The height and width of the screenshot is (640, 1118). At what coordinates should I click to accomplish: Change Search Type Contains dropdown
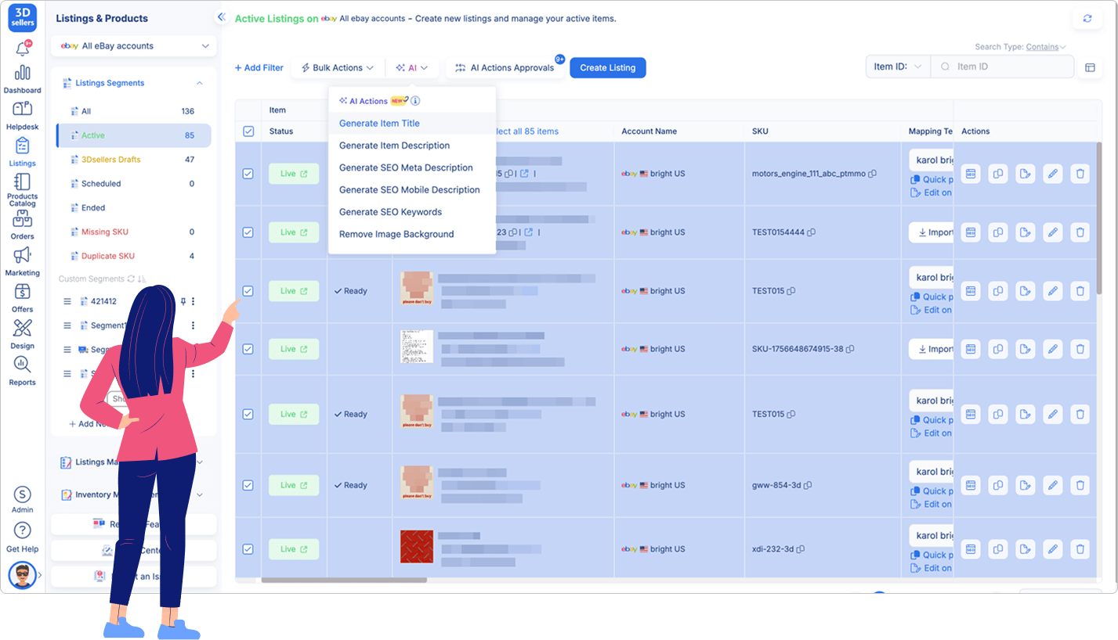pos(1046,47)
